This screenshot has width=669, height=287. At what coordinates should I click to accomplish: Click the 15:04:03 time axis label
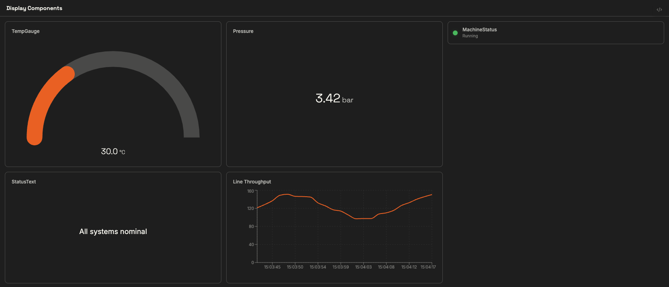click(x=363, y=267)
